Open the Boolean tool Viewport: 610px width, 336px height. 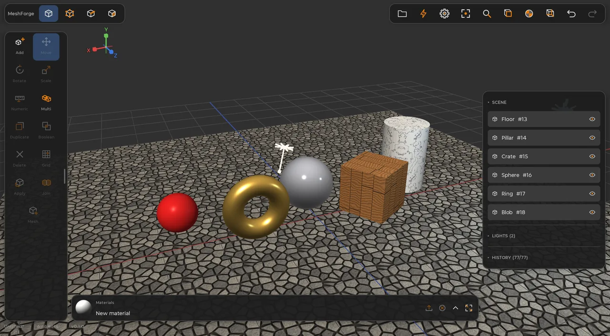46,131
